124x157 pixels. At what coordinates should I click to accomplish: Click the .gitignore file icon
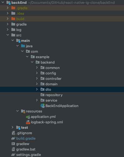click(x=13, y=133)
